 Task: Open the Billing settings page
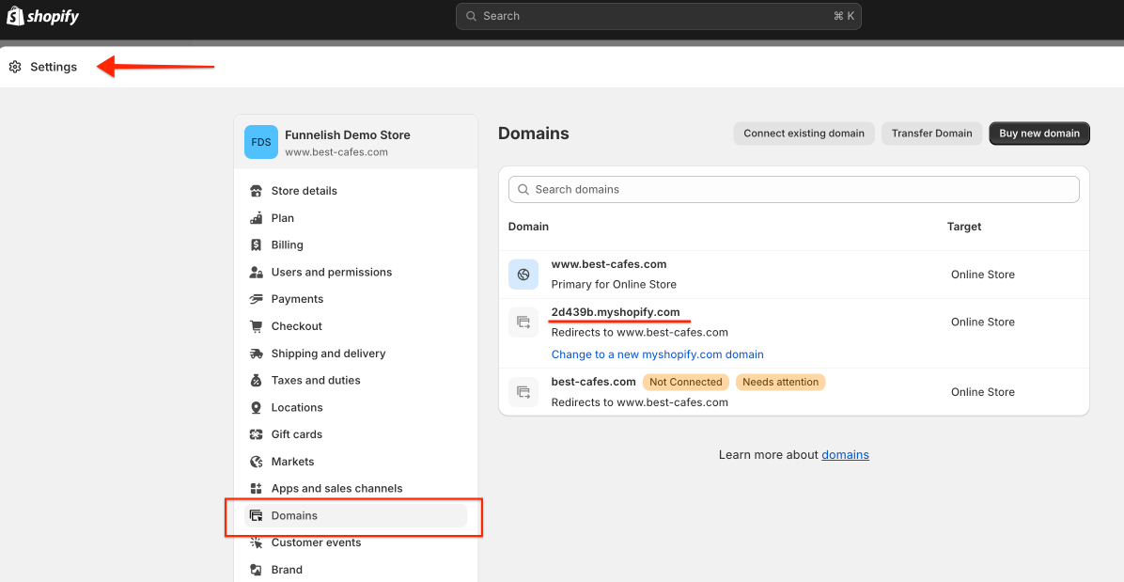(x=287, y=244)
